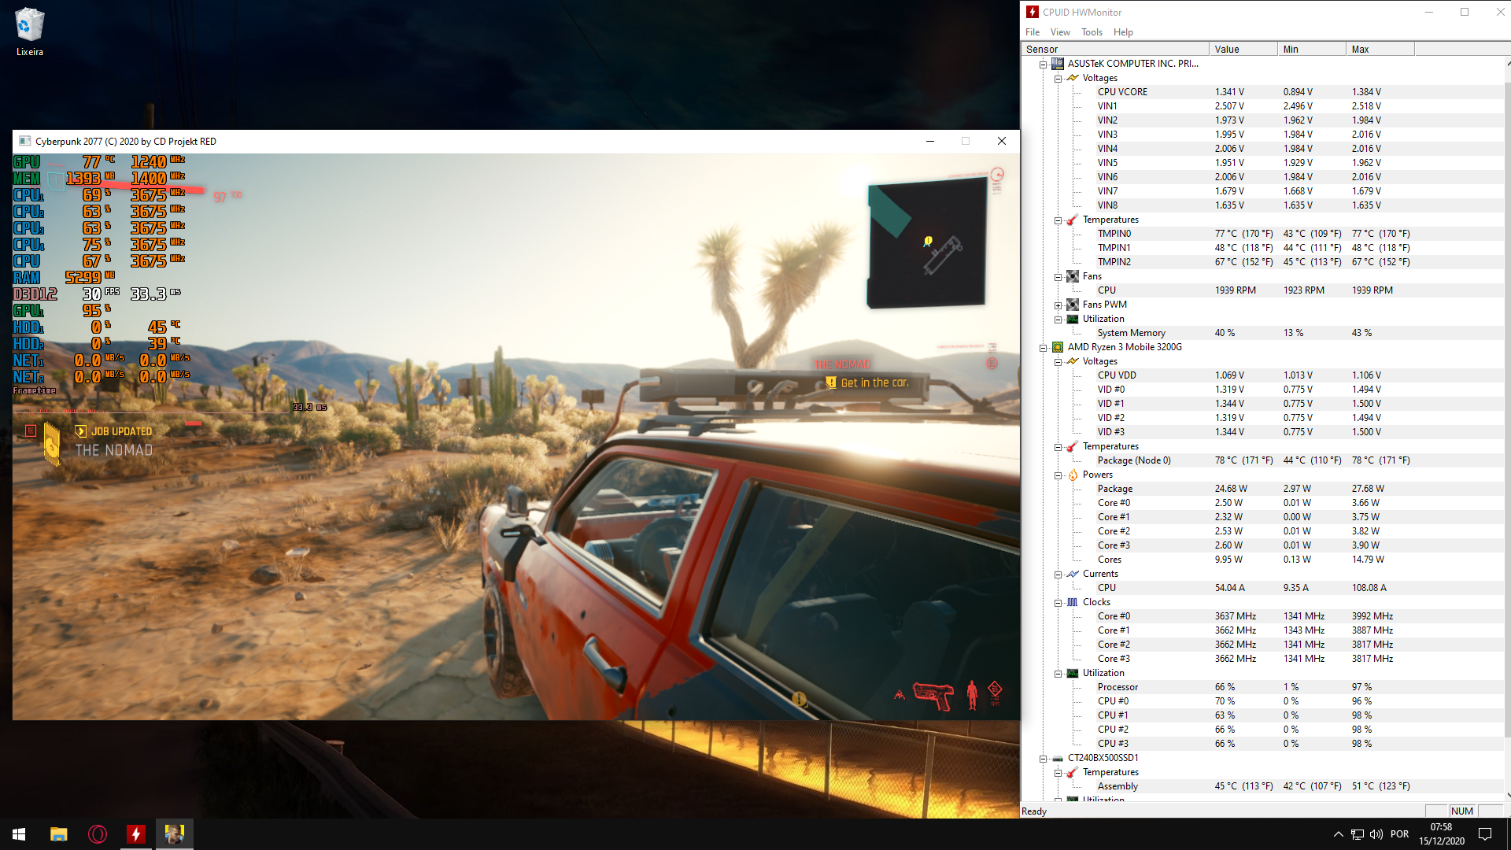1511x850 pixels.
Task: Collapse the ASUSTeK Voltages group
Action: [1058, 78]
